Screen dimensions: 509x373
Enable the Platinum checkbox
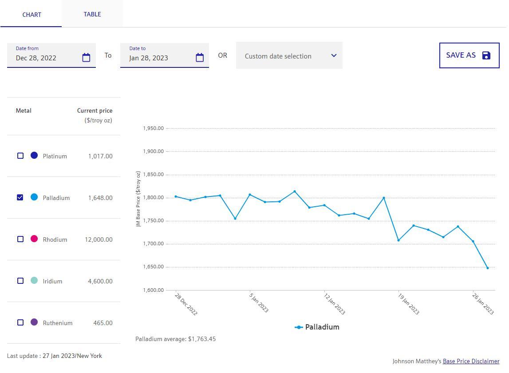click(20, 156)
